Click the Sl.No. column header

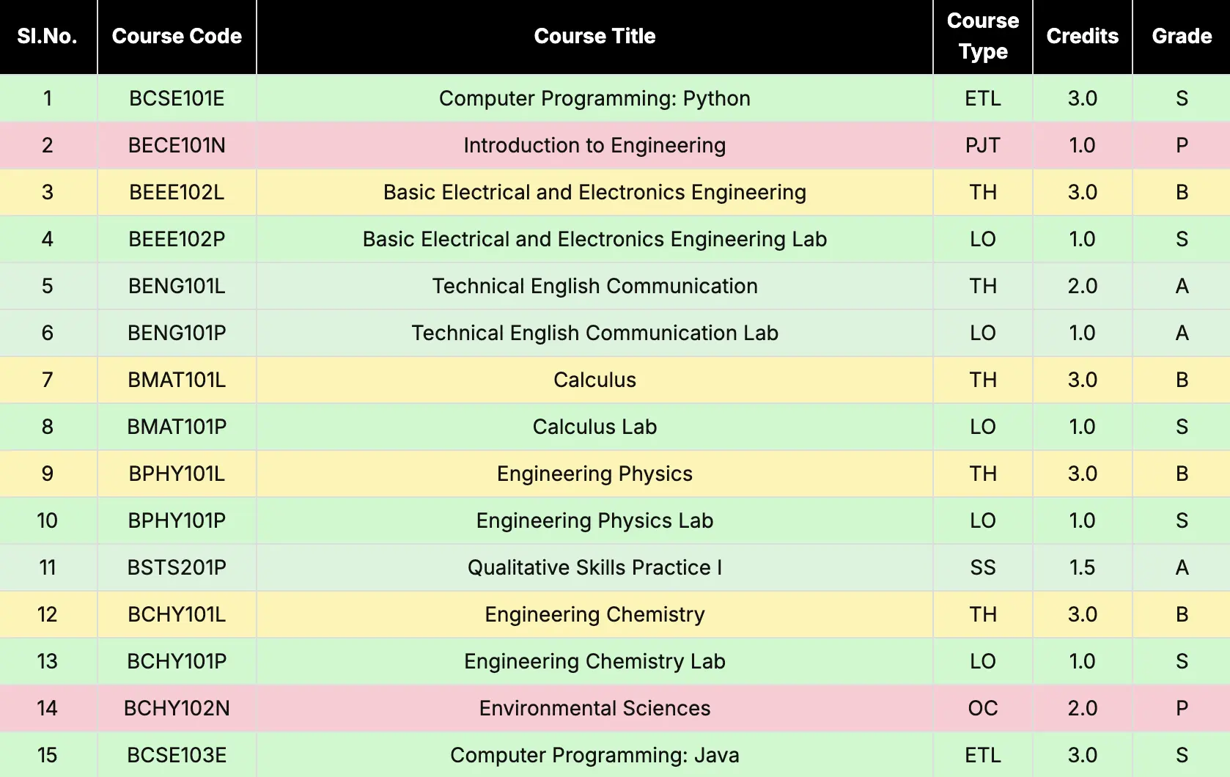click(48, 37)
